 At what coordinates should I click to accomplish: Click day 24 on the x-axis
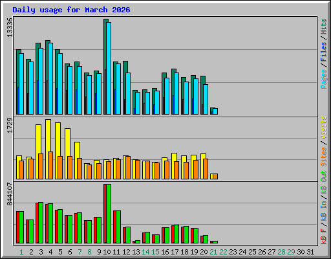click(x=242, y=252)
